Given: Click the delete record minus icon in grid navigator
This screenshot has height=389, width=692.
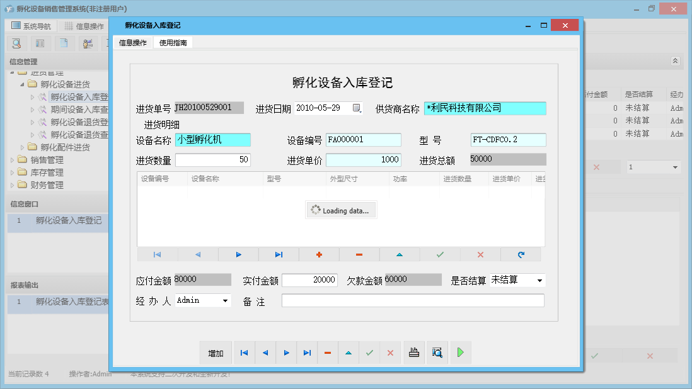Looking at the screenshot, I should tap(359, 254).
